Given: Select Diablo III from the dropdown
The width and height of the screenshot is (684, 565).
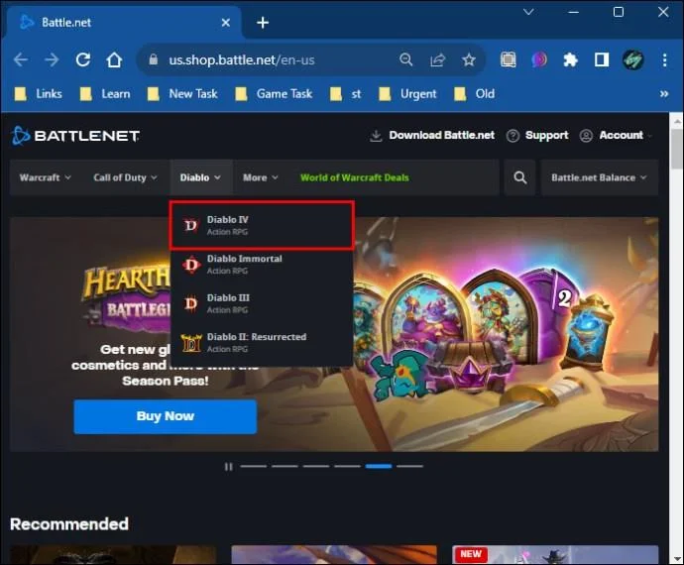Looking at the screenshot, I should click(262, 303).
